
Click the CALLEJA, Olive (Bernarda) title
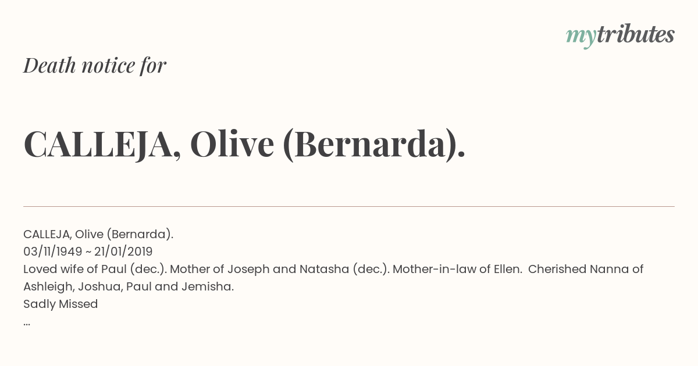244,143
